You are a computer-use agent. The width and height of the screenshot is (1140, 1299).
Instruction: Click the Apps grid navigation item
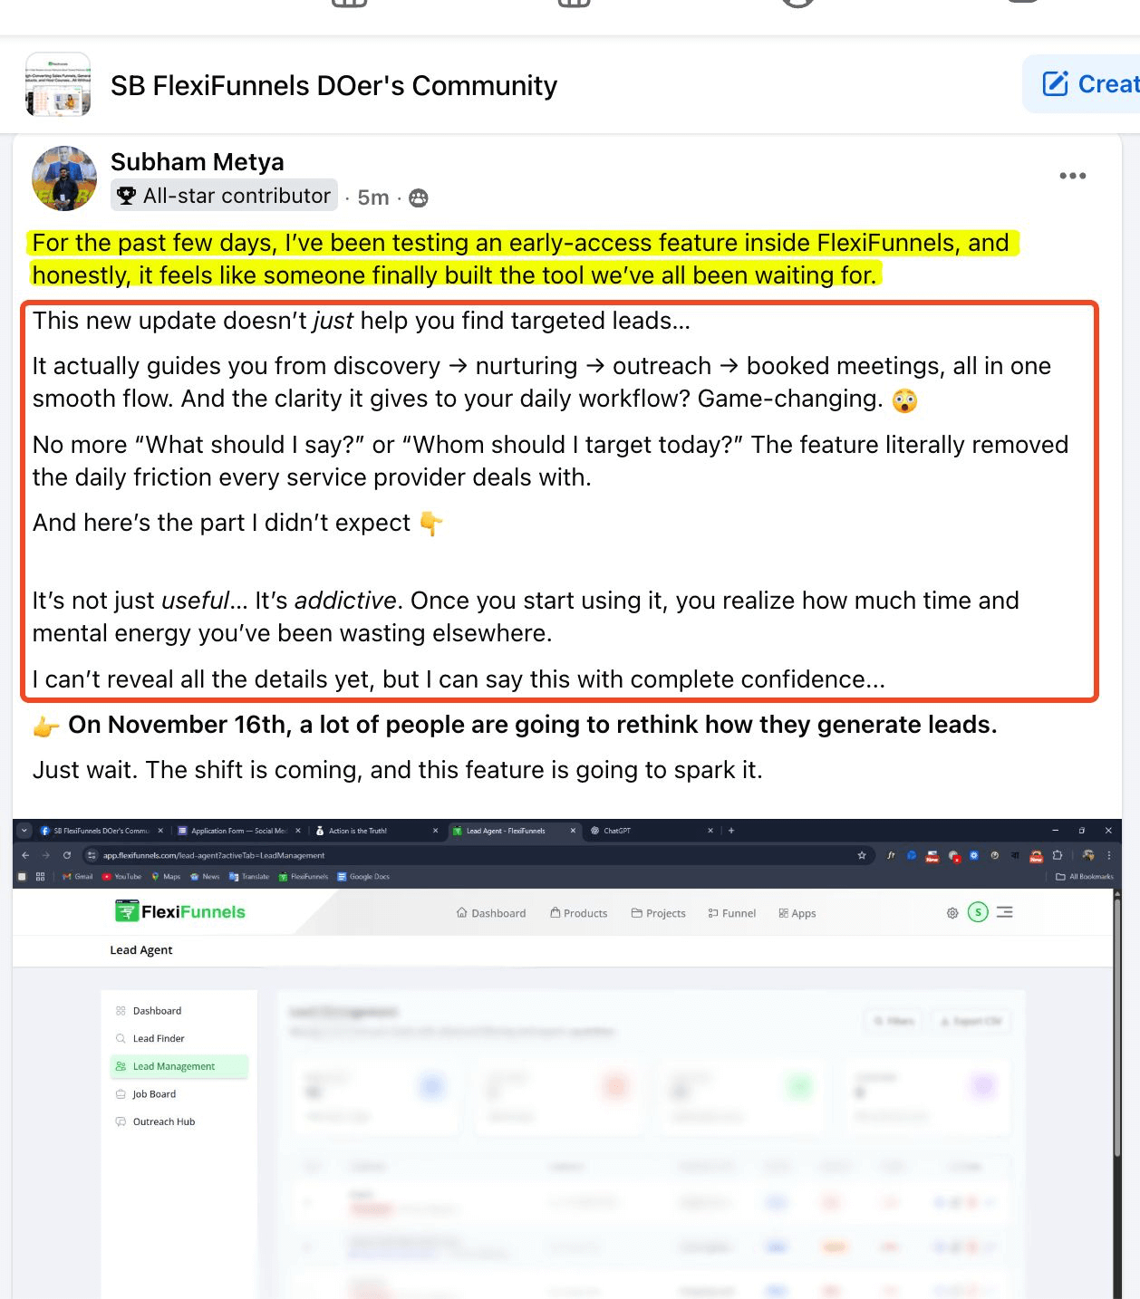tap(797, 913)
